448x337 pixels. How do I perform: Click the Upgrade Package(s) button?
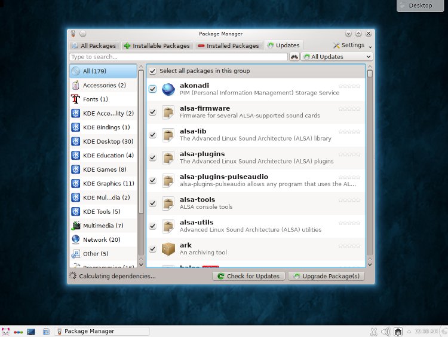pos(327,276)
